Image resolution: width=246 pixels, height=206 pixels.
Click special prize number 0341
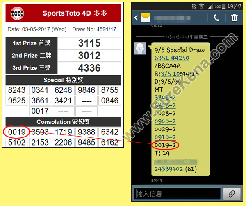coord(40,90)
